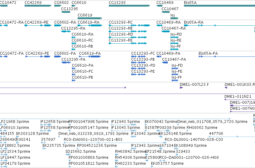Select protein CG13293-PD
The width and height of the screenshot is (255, 168).
(x=143, y=65)
